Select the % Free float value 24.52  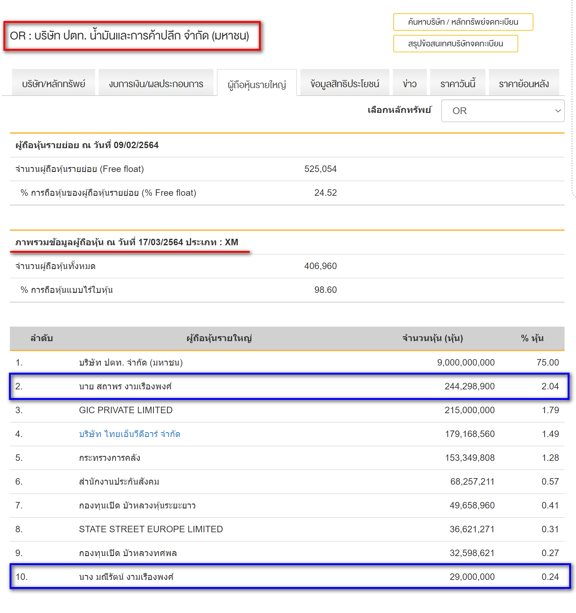click(325, 193)
